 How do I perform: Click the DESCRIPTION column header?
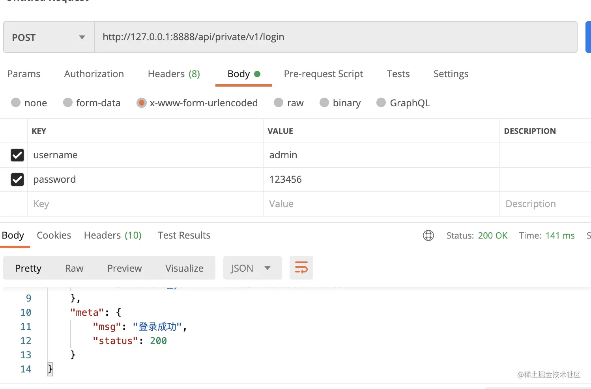pos(530,131)
